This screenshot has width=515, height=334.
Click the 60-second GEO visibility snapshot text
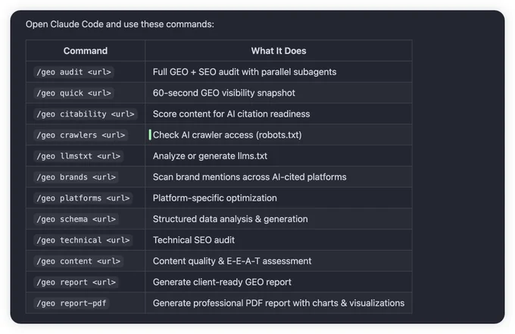point(224,93)
